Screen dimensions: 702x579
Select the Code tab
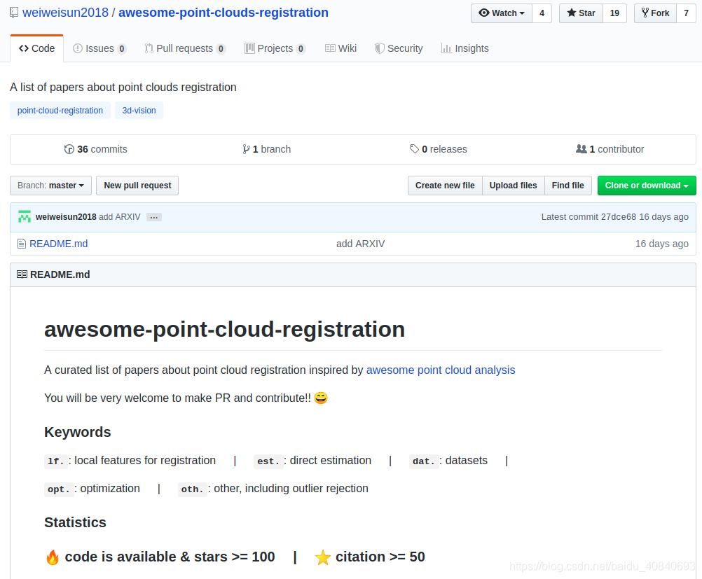[x=36, y=48]
